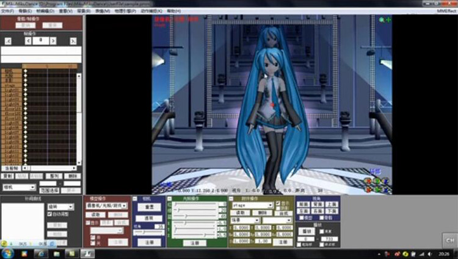Open the empty dropdown in model operation panel

click(x=107, y=230)
